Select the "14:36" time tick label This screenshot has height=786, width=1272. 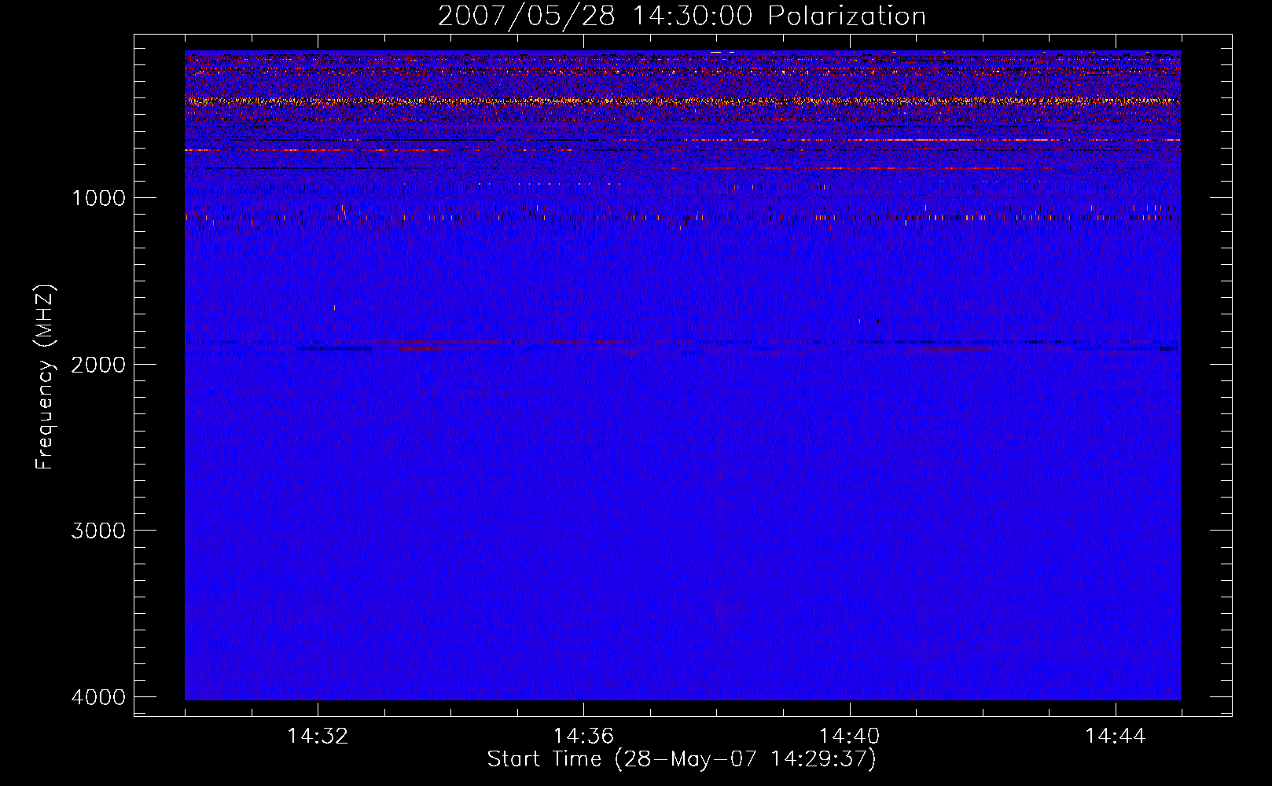point(583,736)
